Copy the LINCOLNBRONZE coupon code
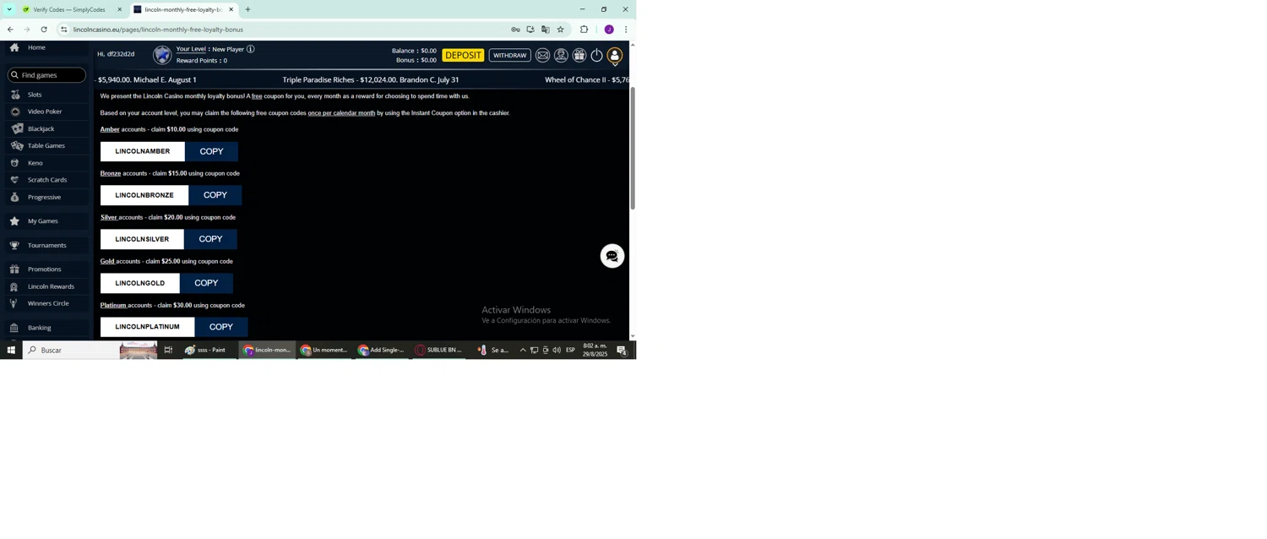This screenshot has height=539, width=1267. click(x=215, y=195)
